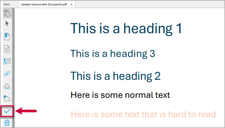The height and width of the screenshot is (128, 225).
Task: Open the Security lock panel
Action: 7,123
